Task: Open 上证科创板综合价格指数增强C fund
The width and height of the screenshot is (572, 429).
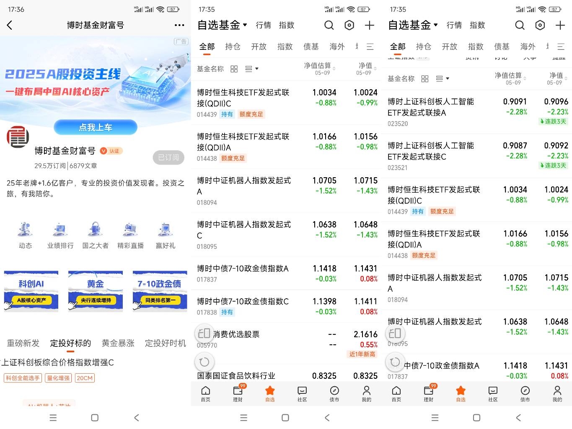Action: [x=57, y=362]
